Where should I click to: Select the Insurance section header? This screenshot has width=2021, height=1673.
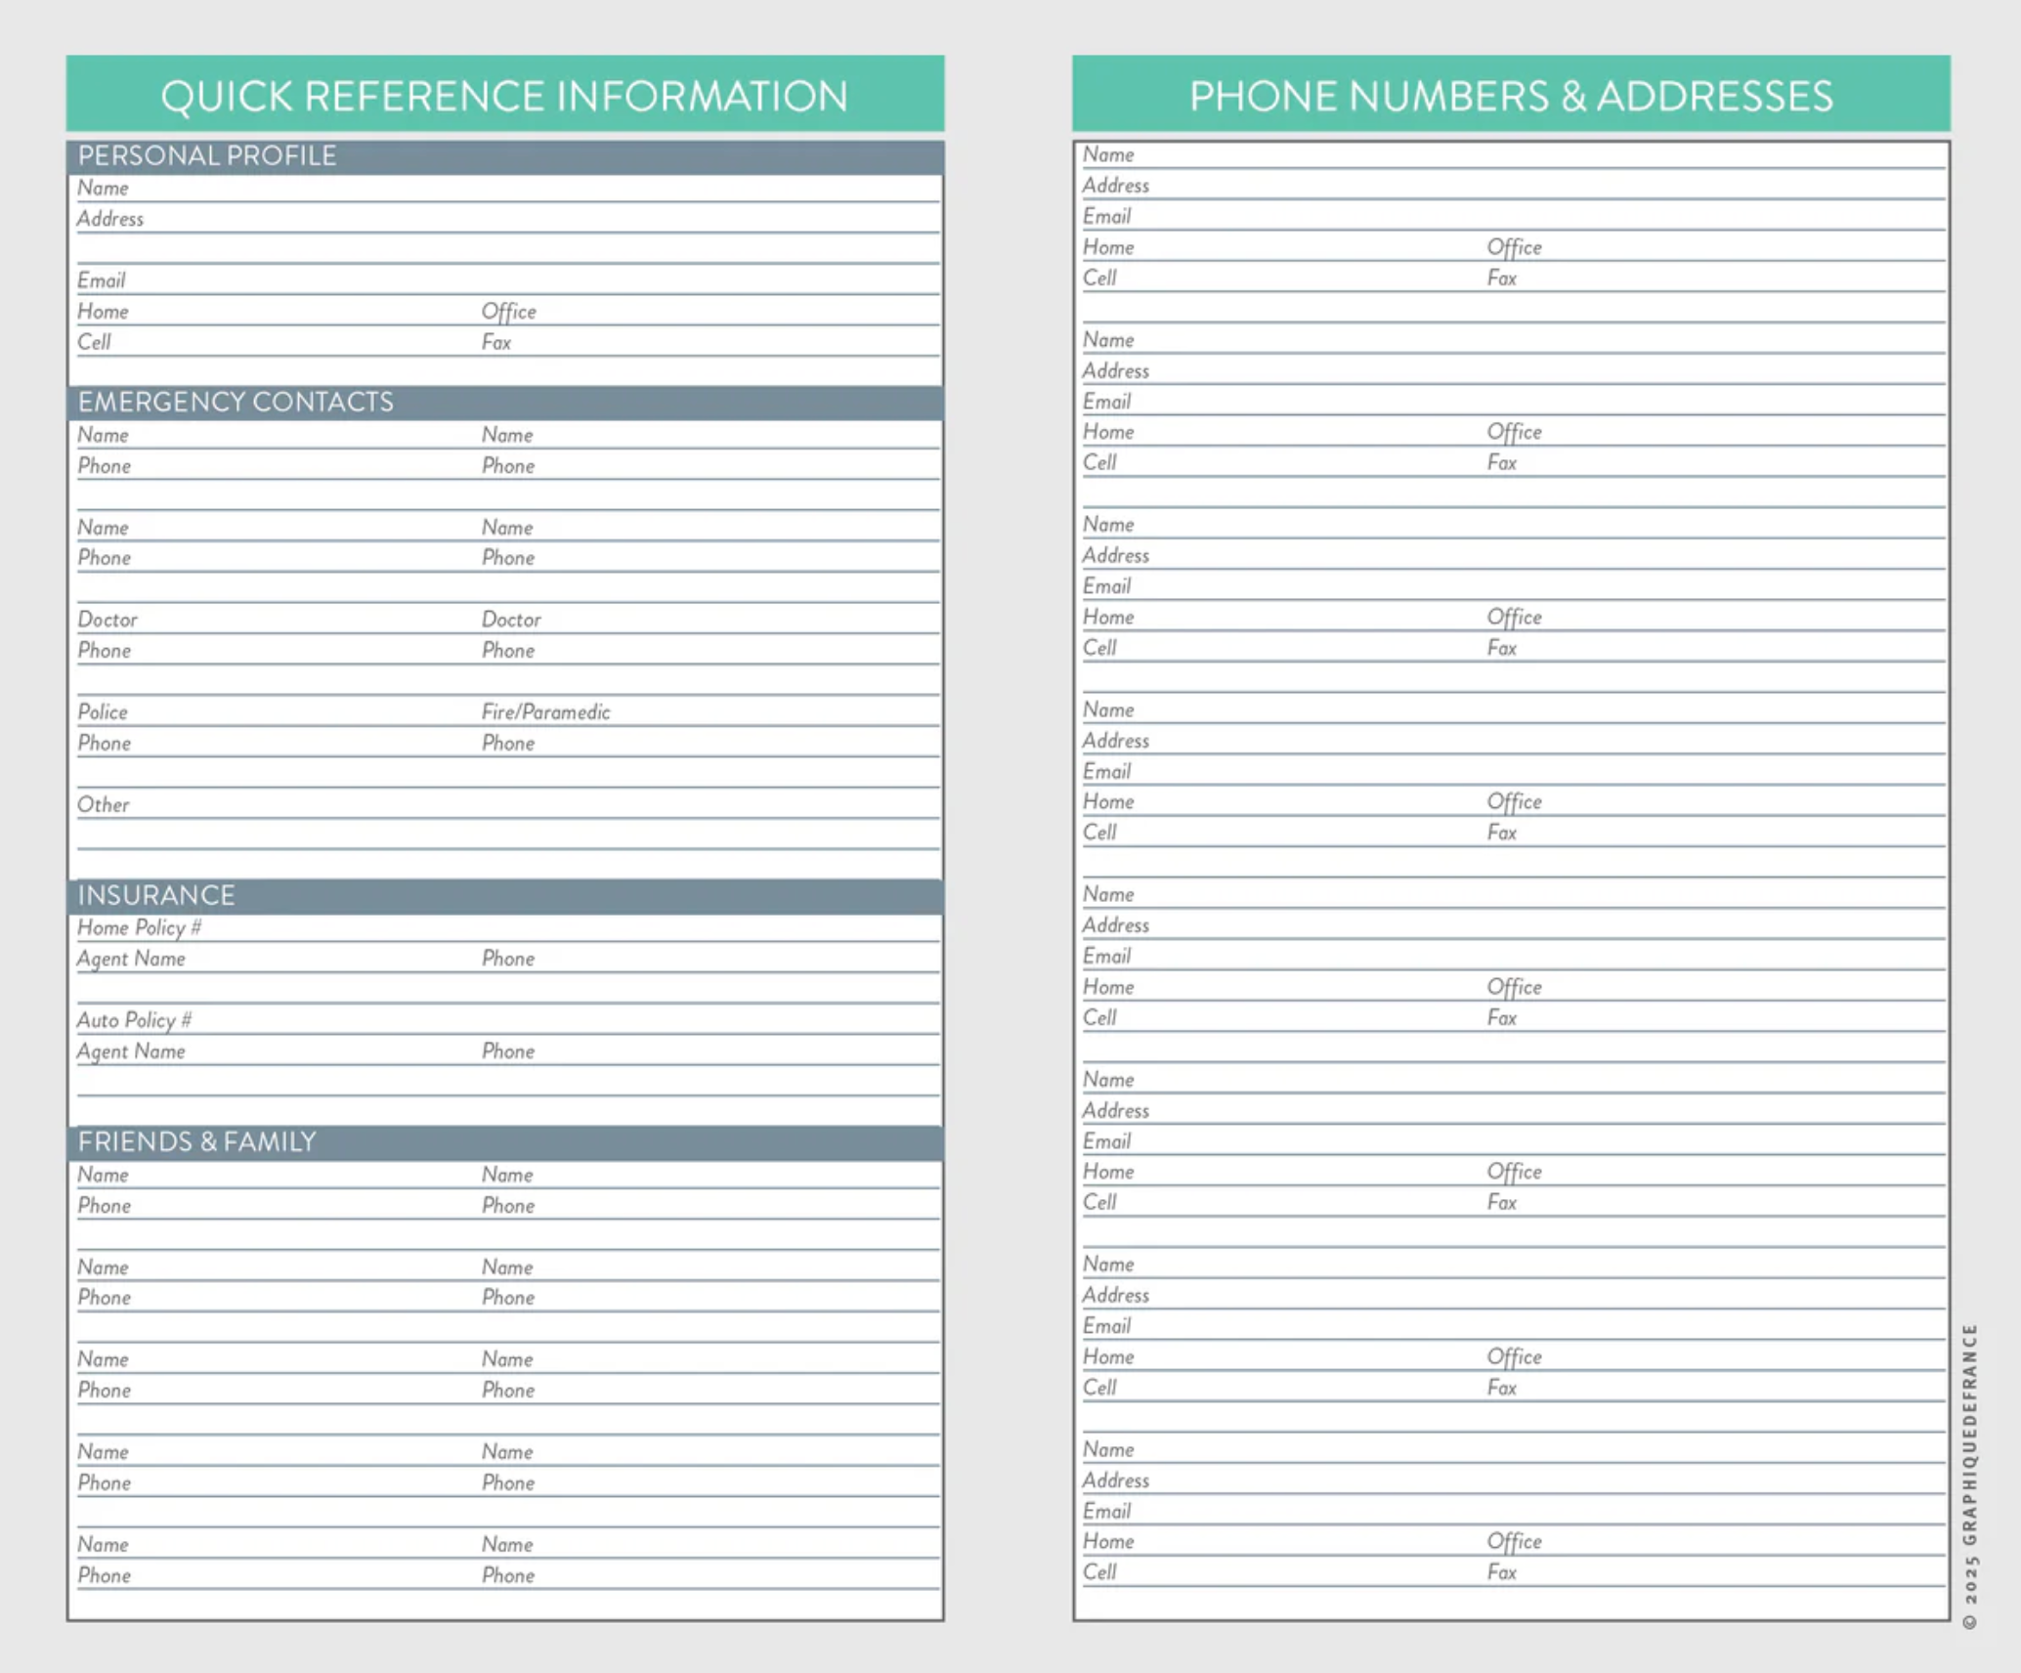pos(505,896)
